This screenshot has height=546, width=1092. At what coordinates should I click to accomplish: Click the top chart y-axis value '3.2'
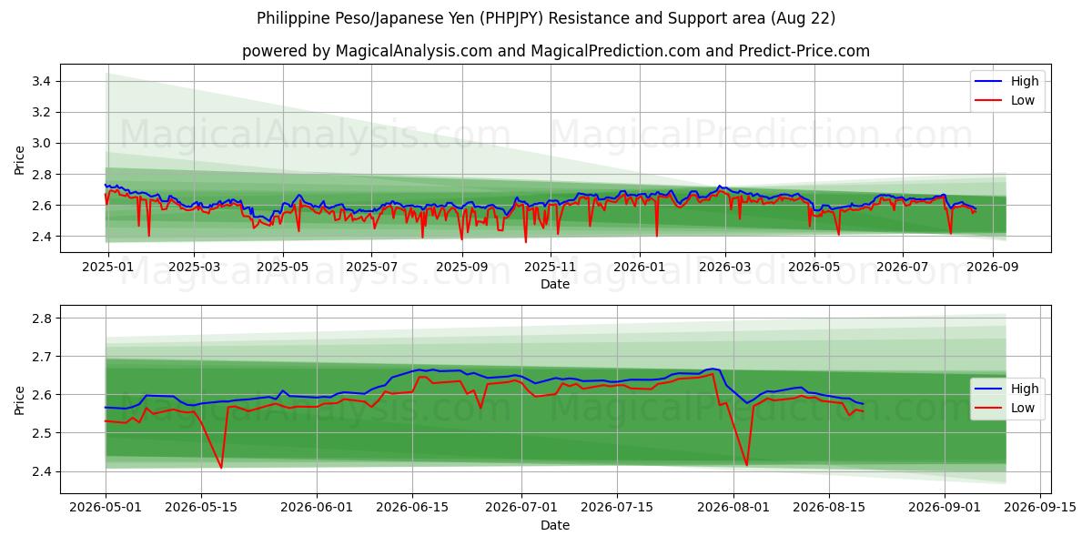pos(42,113)
